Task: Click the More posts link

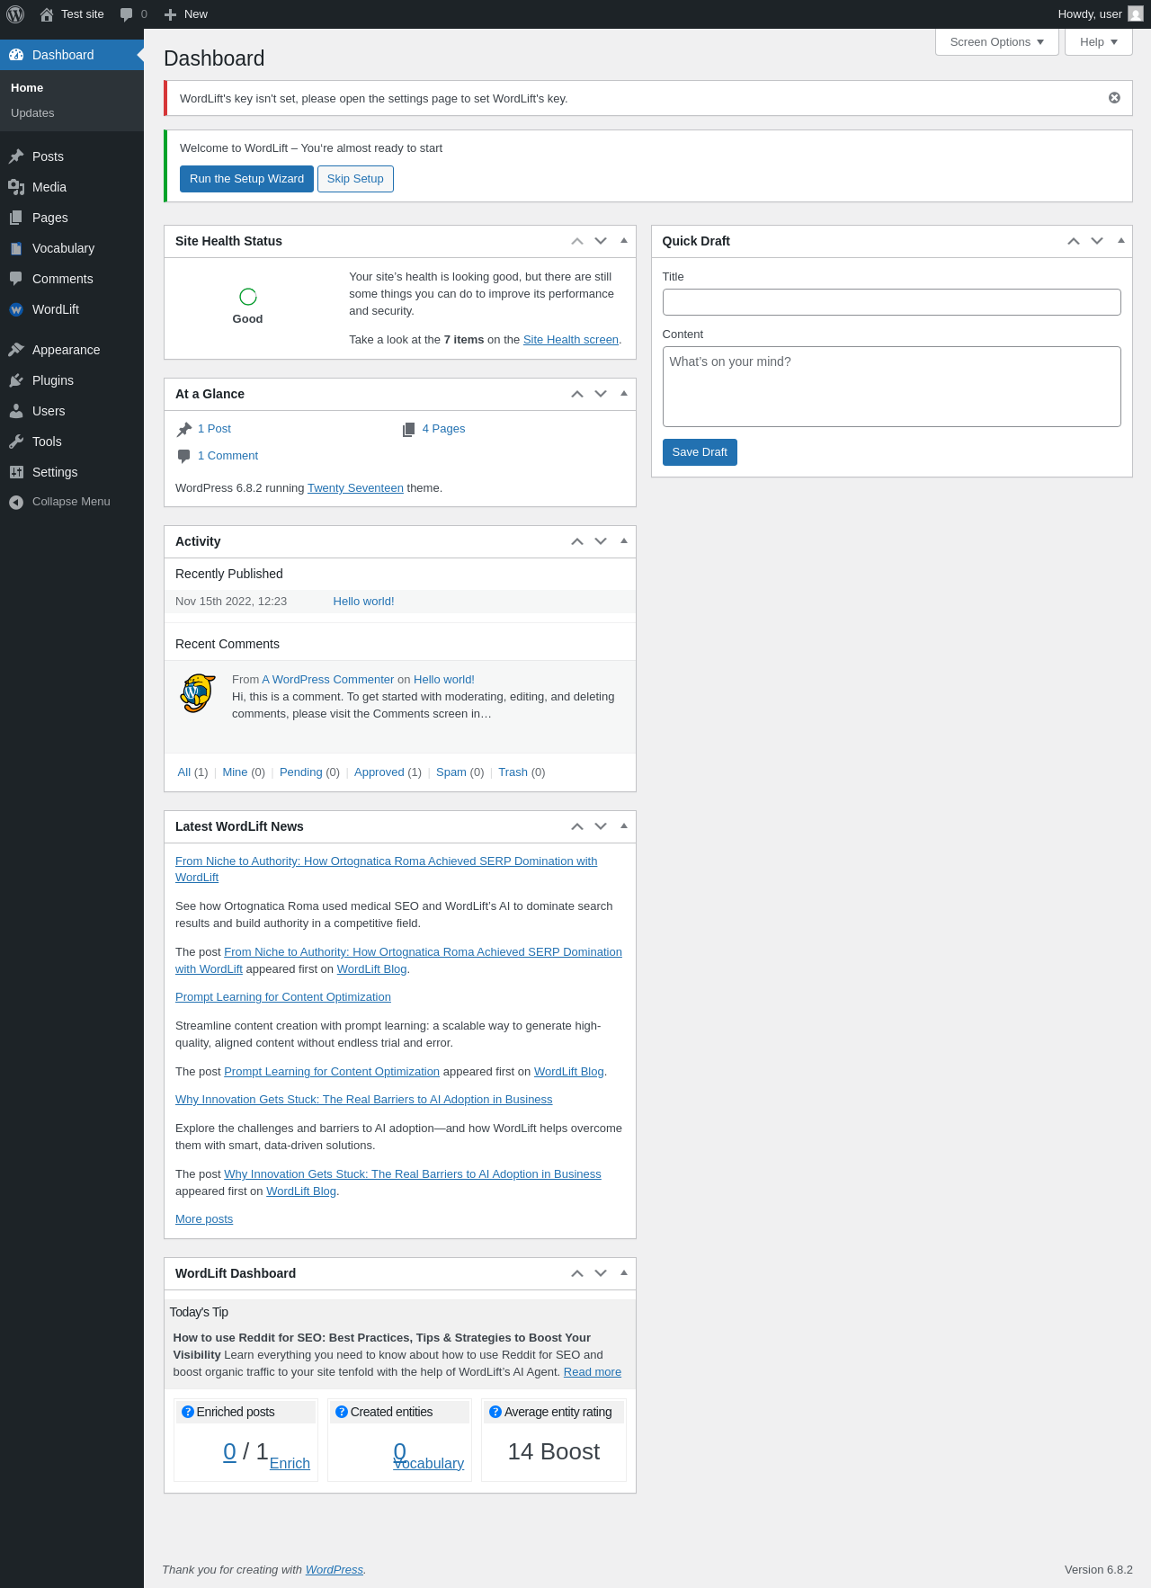Action: [204, 1219]
